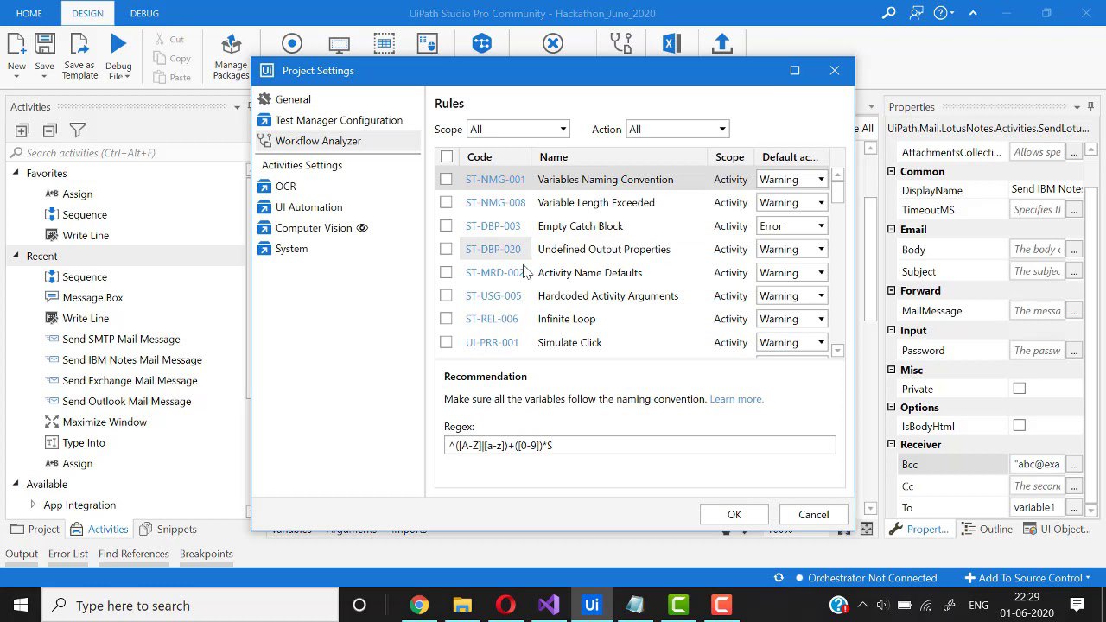Click the help question mark icon
The height and width of the screenshot is (622, 1106).
[940, 13]
